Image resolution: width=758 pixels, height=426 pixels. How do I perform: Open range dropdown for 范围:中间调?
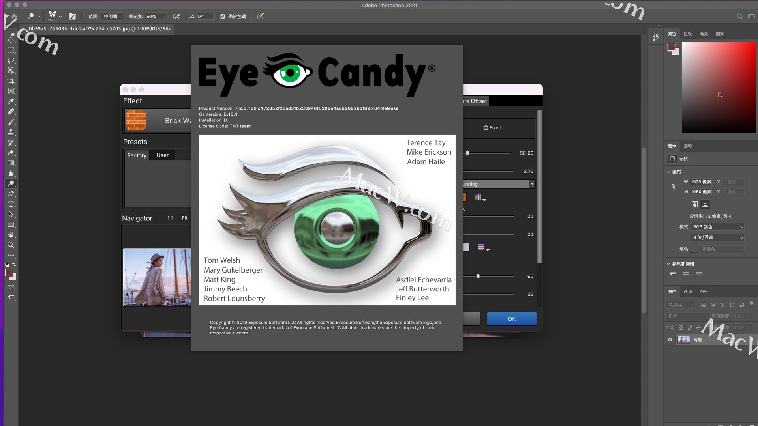(113, 16)
